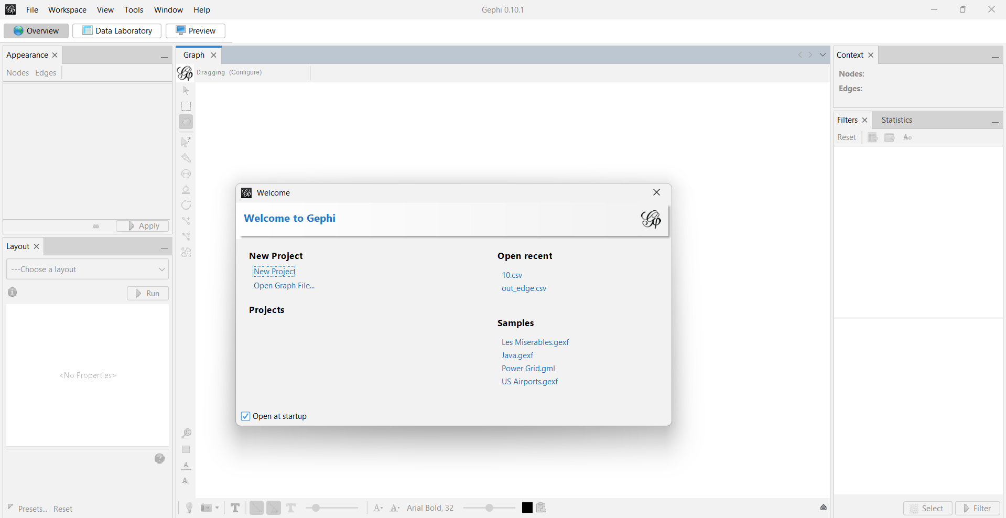Switch to the Preview view
1006x518 pixels.
(196, 30)
